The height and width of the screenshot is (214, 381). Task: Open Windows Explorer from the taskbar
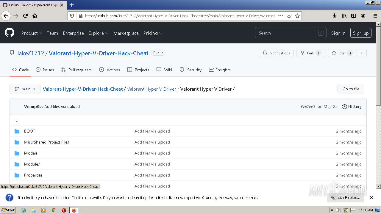pos(34,210)
